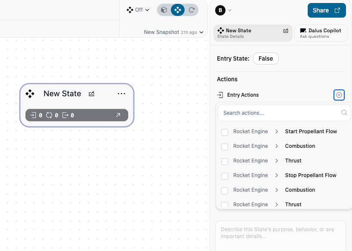
Task: Click the entry actions count on node
Action: point(36,115)
